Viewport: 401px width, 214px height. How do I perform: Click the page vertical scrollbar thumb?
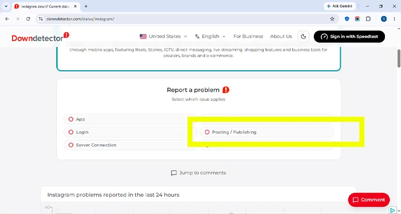398,59
